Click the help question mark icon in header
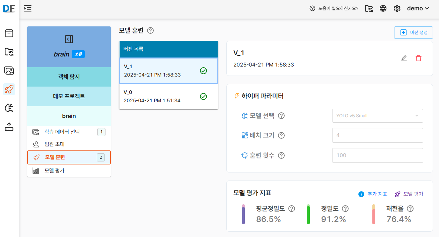 coord(312,9)
